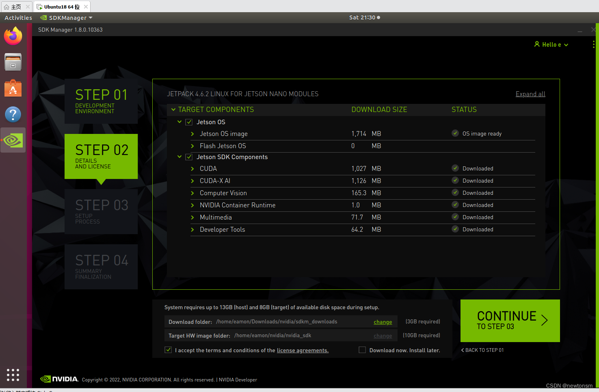Collapse the Target Components section
This screenshot has height=392, width=599.
173,110
